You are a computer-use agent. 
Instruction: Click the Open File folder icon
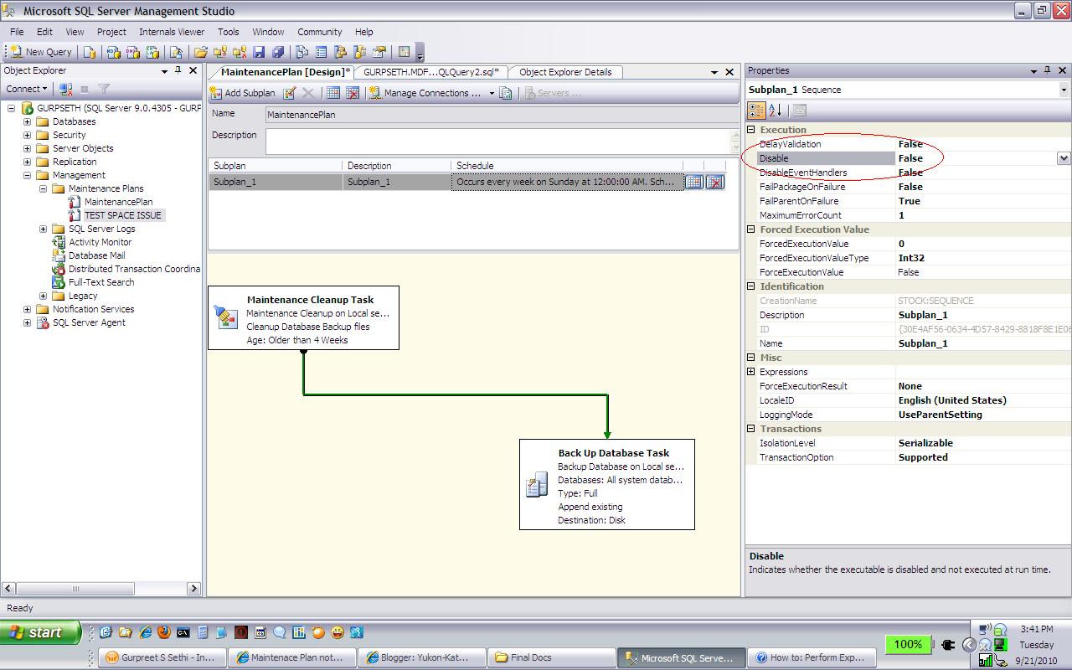tap(201, 52)
